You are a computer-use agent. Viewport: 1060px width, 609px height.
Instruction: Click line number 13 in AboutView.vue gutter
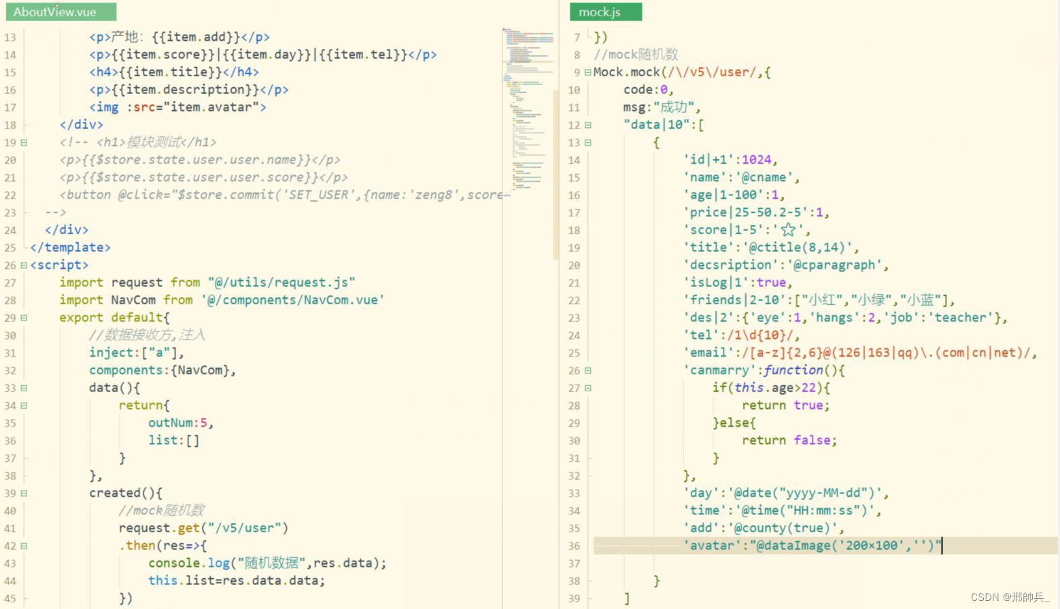pyautogui.click(x=10, y=37)
